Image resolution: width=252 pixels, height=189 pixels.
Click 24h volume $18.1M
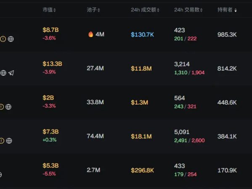tap(141, 136)
